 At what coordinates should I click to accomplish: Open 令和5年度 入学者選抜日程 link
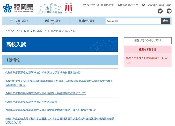click(x=31, y=102)
